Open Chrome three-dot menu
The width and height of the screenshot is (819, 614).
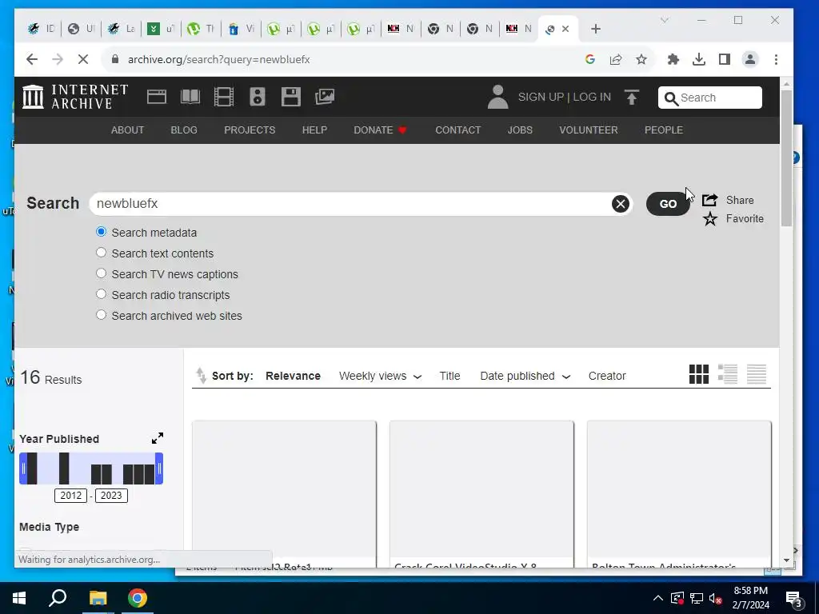pos(776,59)
